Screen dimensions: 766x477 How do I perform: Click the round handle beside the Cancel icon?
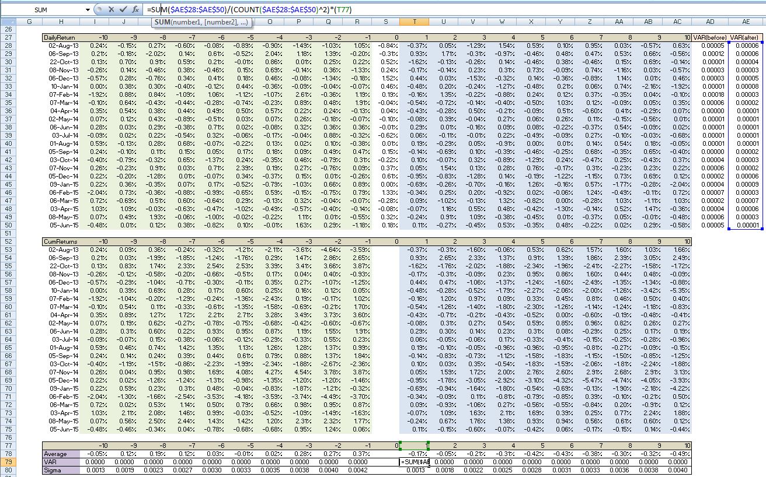99,9
